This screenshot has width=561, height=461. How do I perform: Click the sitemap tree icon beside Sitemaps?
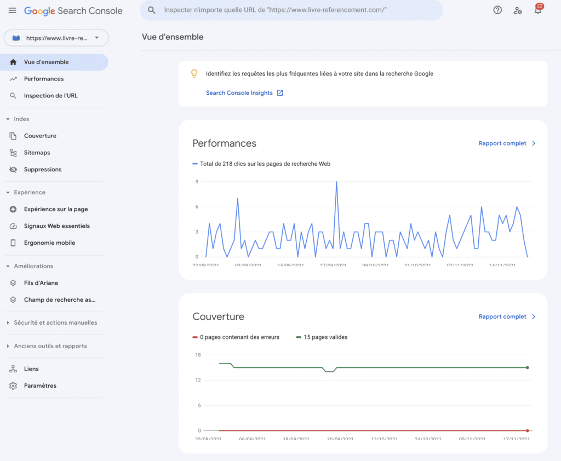coord(13,153)
